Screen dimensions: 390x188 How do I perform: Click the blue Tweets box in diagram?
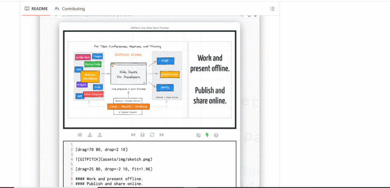pos(97,56)
